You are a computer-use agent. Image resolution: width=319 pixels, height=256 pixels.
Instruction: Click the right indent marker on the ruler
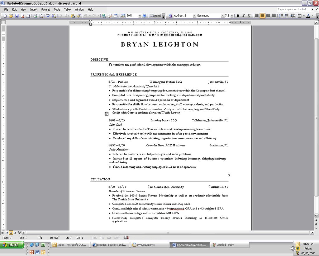[x=230, y=23]
